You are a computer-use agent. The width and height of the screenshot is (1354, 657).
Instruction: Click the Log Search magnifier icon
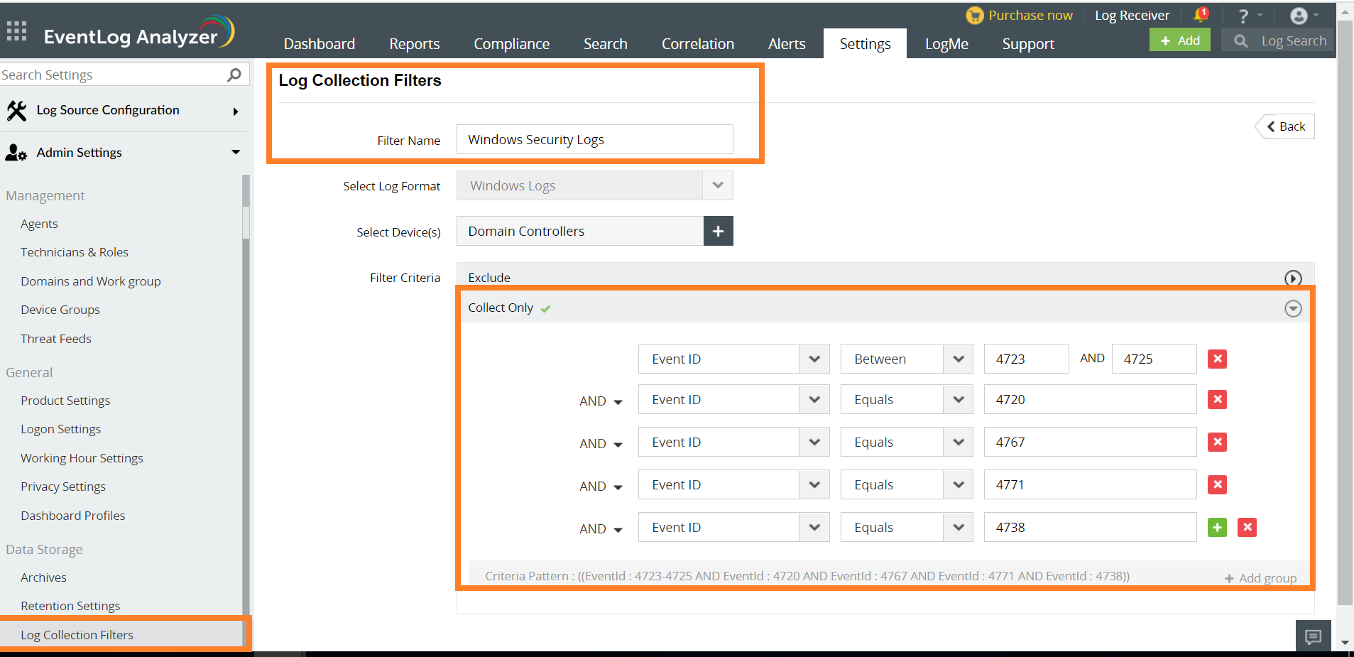click(1240, 41)
